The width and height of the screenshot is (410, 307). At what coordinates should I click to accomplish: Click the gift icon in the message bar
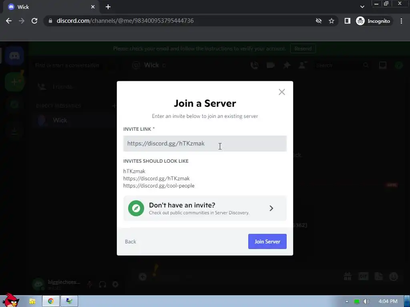pos(348,276)
